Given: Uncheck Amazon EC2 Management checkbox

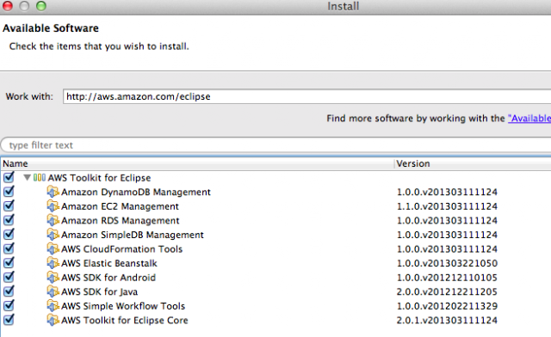Looking at the screenshot, I should click(9, 205).
